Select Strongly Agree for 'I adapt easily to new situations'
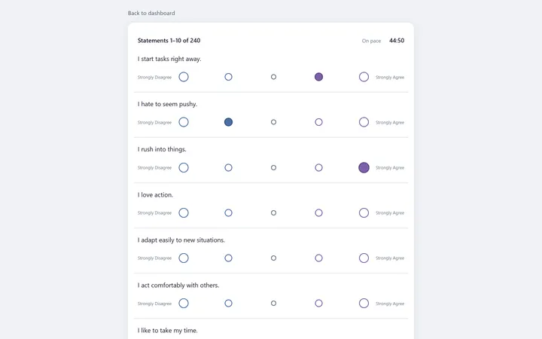 point(364,258)
